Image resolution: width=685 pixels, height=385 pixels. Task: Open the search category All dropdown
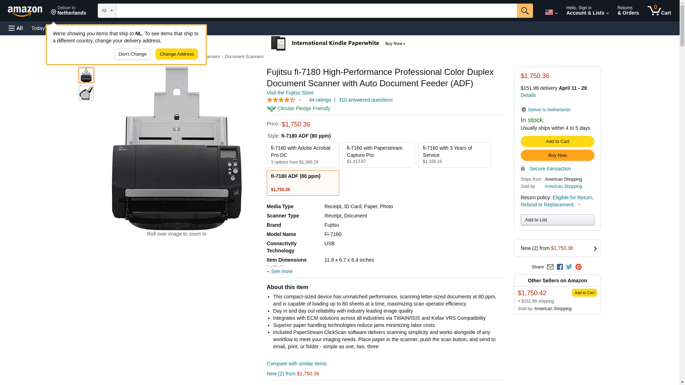[107, 11]
